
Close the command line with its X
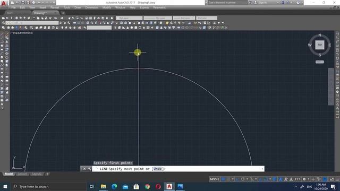click(x=84, y=169)
